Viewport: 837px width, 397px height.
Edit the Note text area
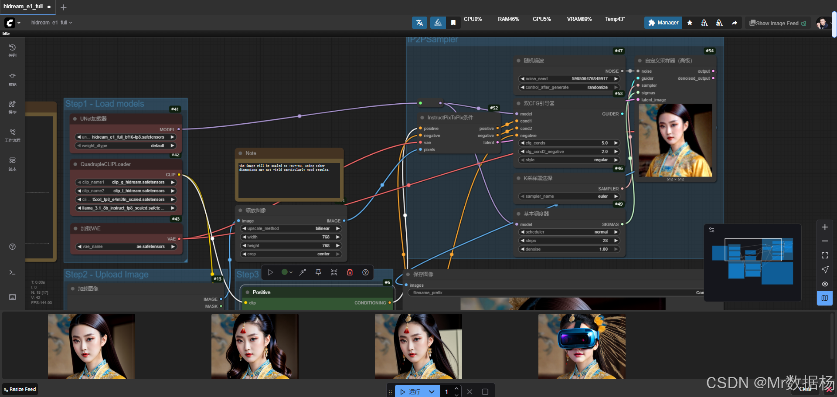289,180
